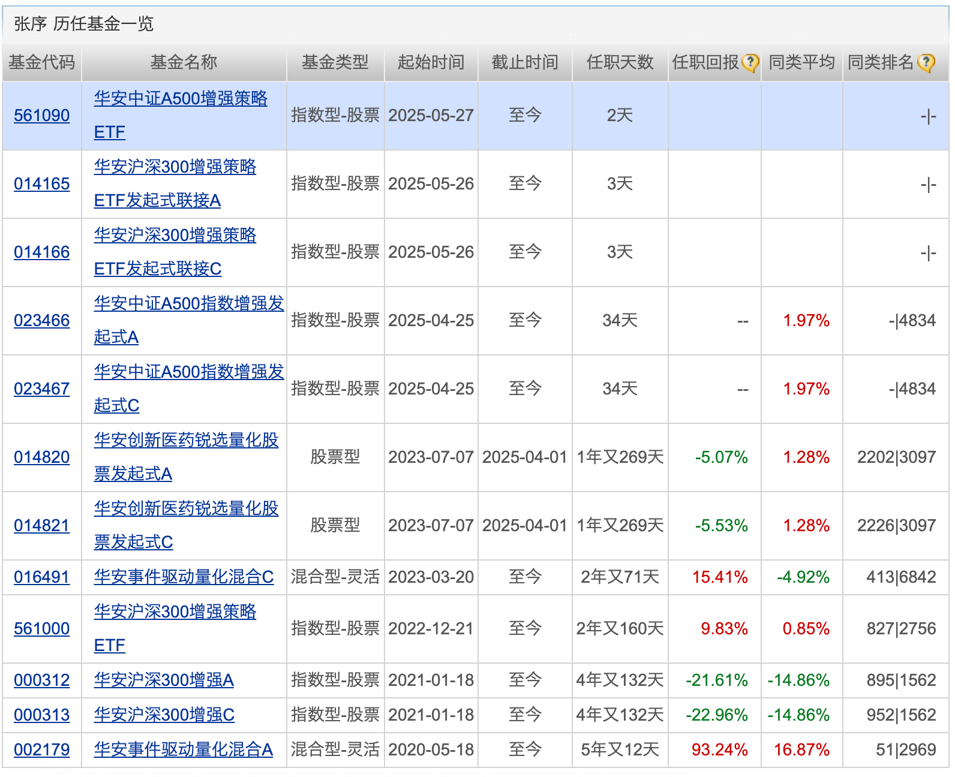Click return value 15.41%
The height and width of the screenshot is (777, 955).
(x=720, y=577)
